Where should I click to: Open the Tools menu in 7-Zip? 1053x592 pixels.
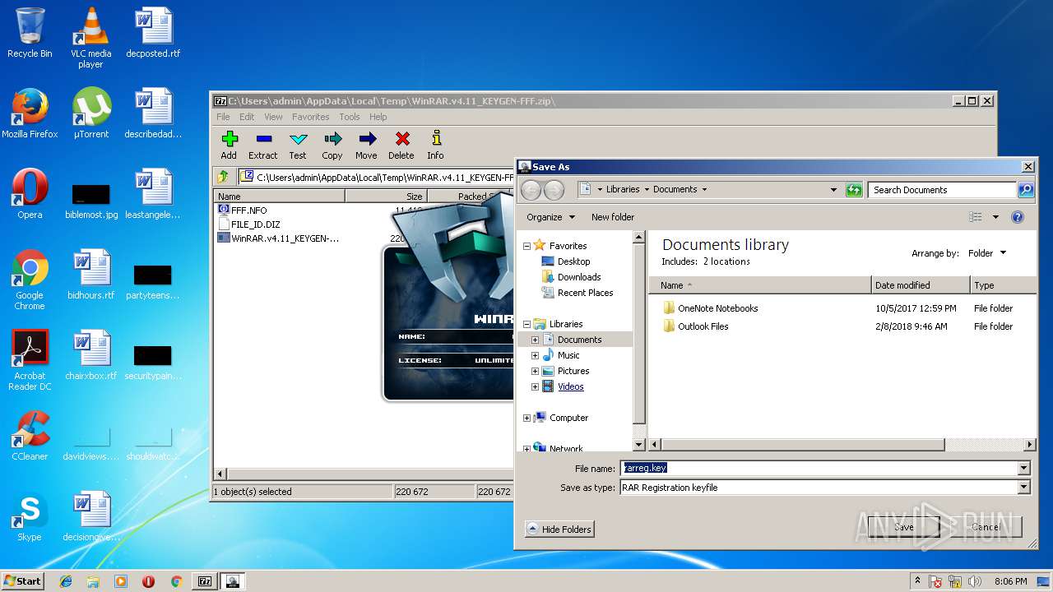pyautogui.click(x=350, y=117)
